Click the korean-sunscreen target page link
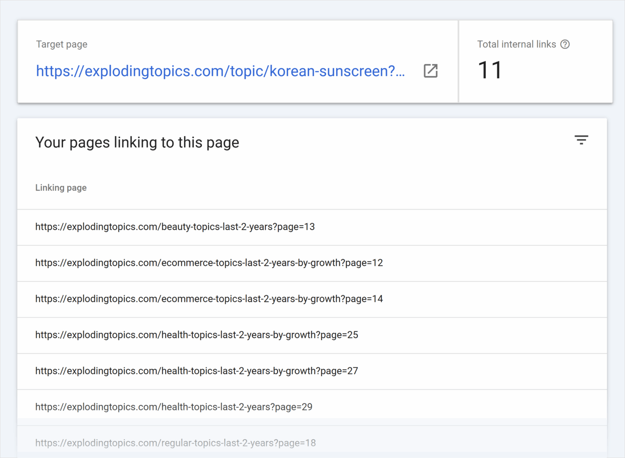 pyautogui.click(x=220, y=71)
